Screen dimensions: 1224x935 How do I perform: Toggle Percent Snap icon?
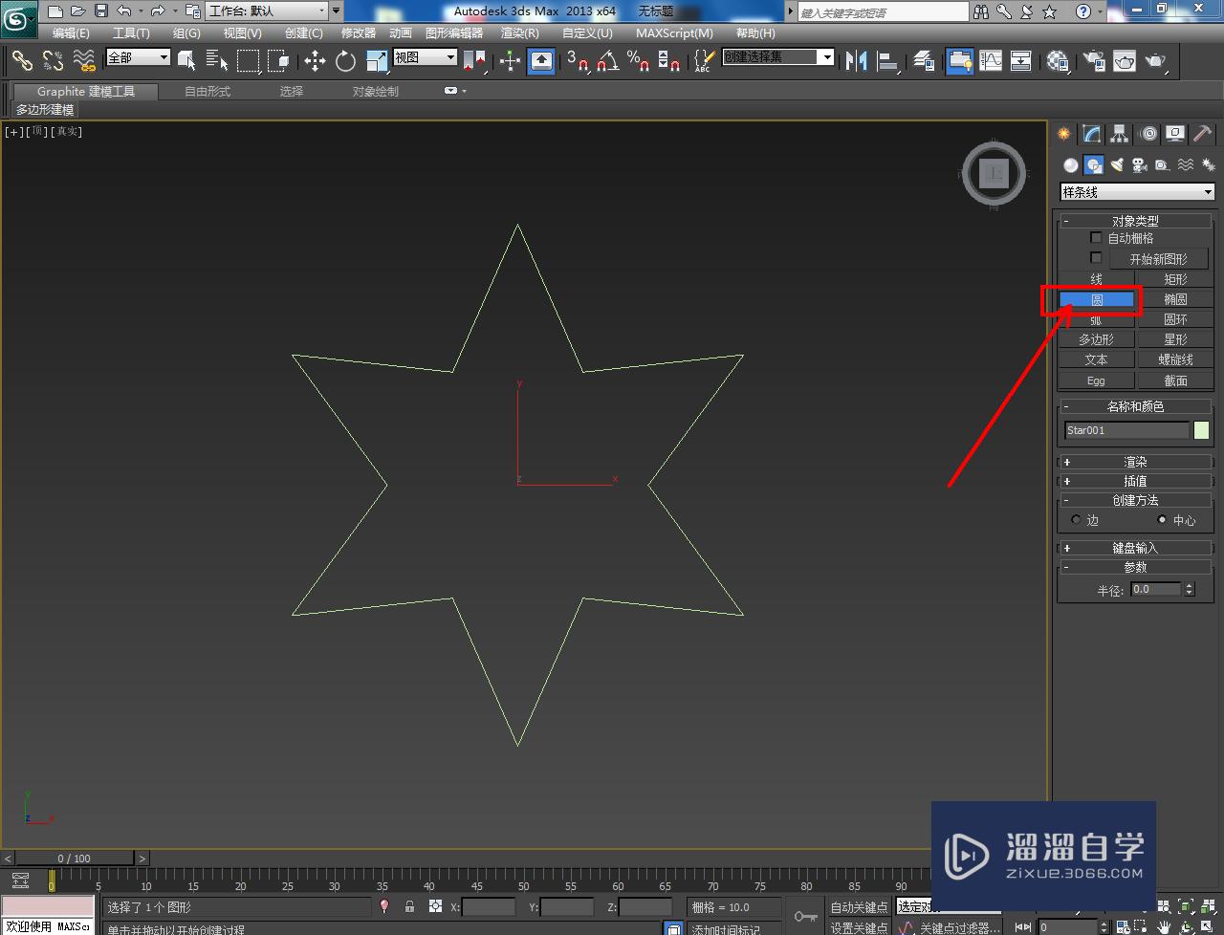click(638, 60)
